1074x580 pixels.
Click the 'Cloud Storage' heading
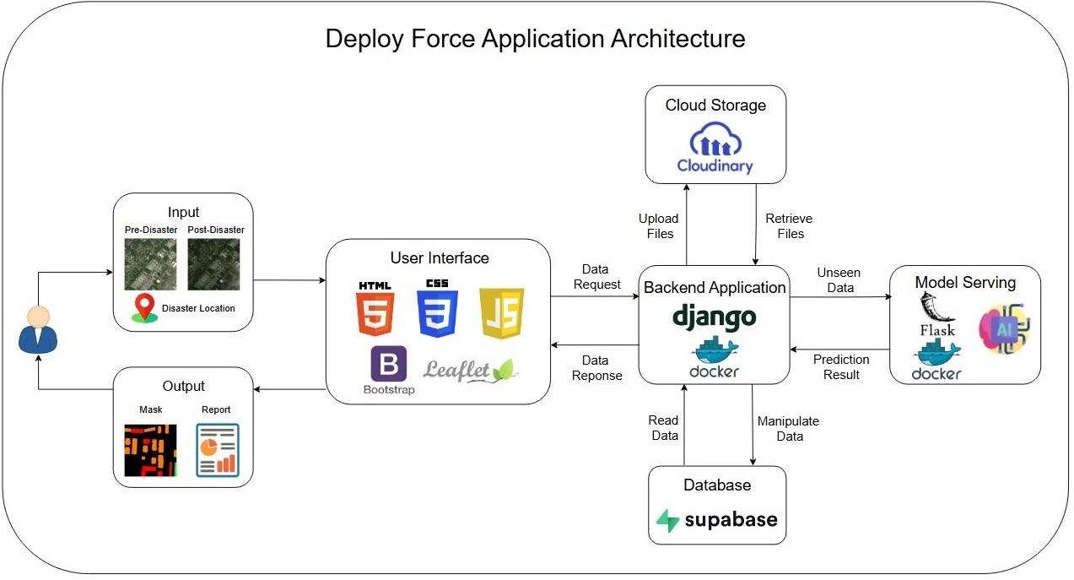[715, 106]
